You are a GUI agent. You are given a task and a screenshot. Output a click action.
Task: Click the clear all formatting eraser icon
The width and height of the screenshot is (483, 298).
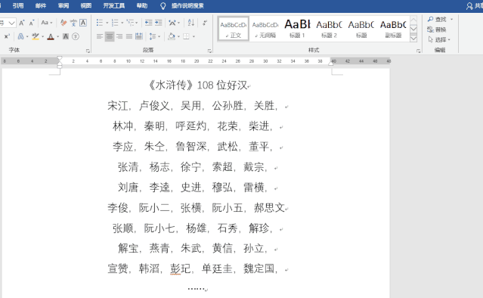(63, 23)
